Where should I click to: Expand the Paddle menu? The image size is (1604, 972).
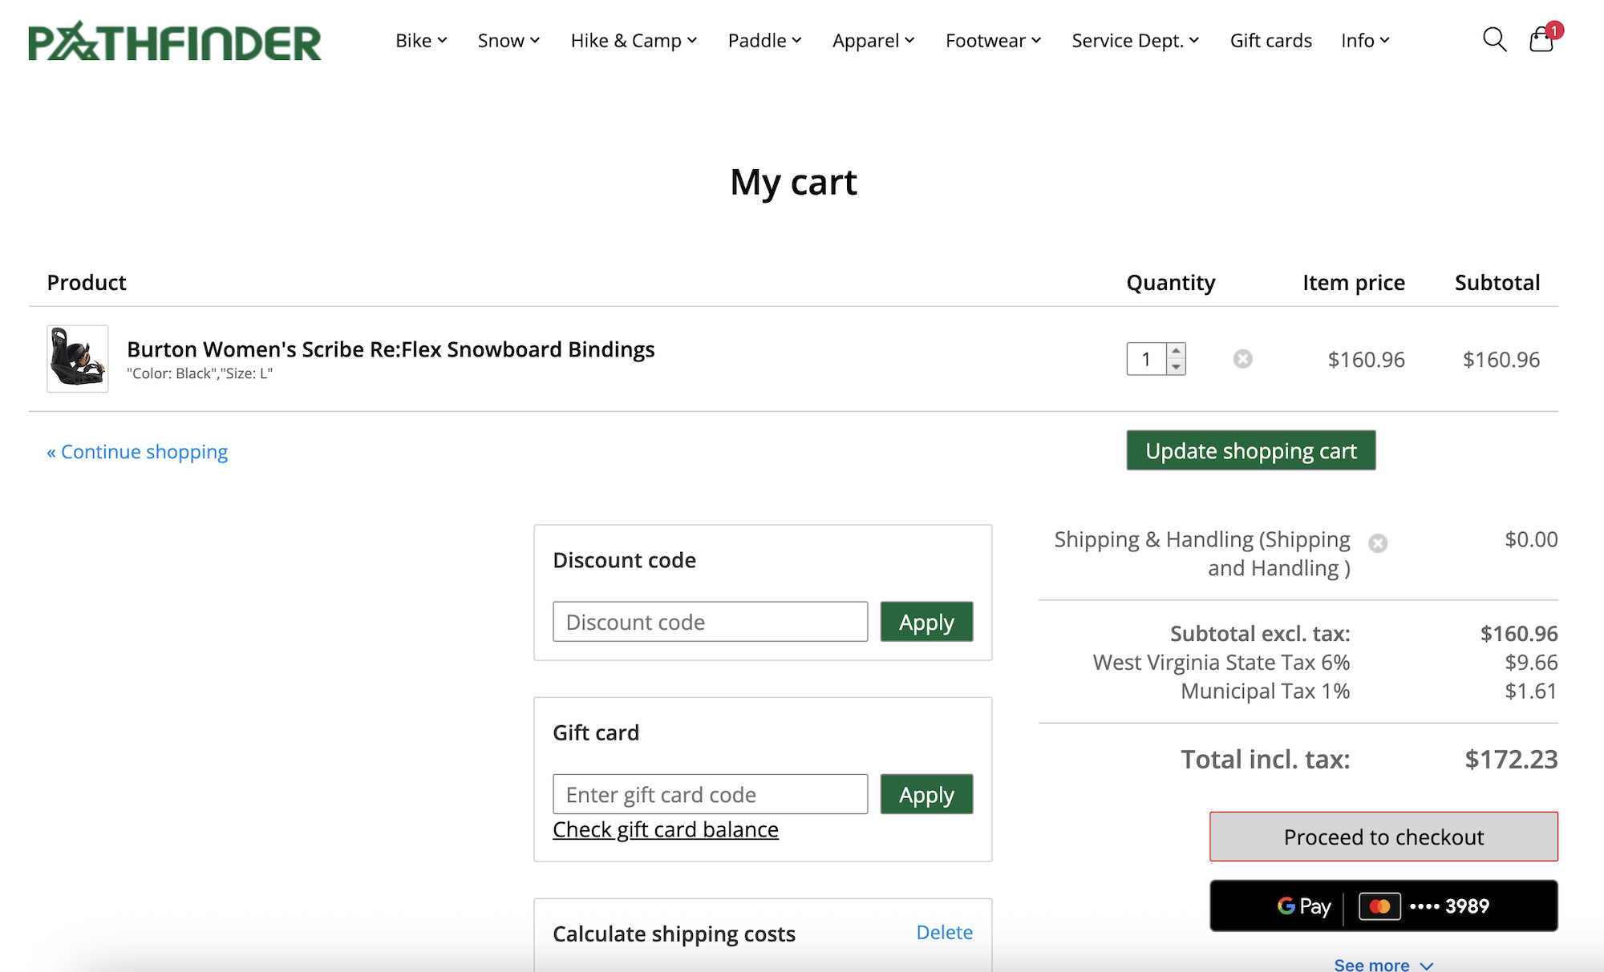coord(764,40)
